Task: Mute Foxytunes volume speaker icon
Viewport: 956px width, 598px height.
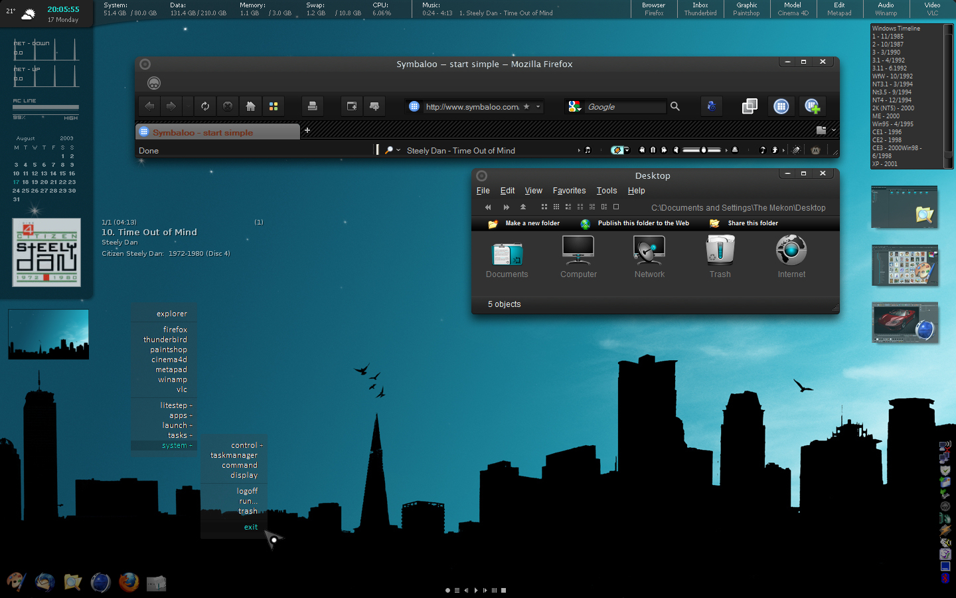Action: [676, 150]
